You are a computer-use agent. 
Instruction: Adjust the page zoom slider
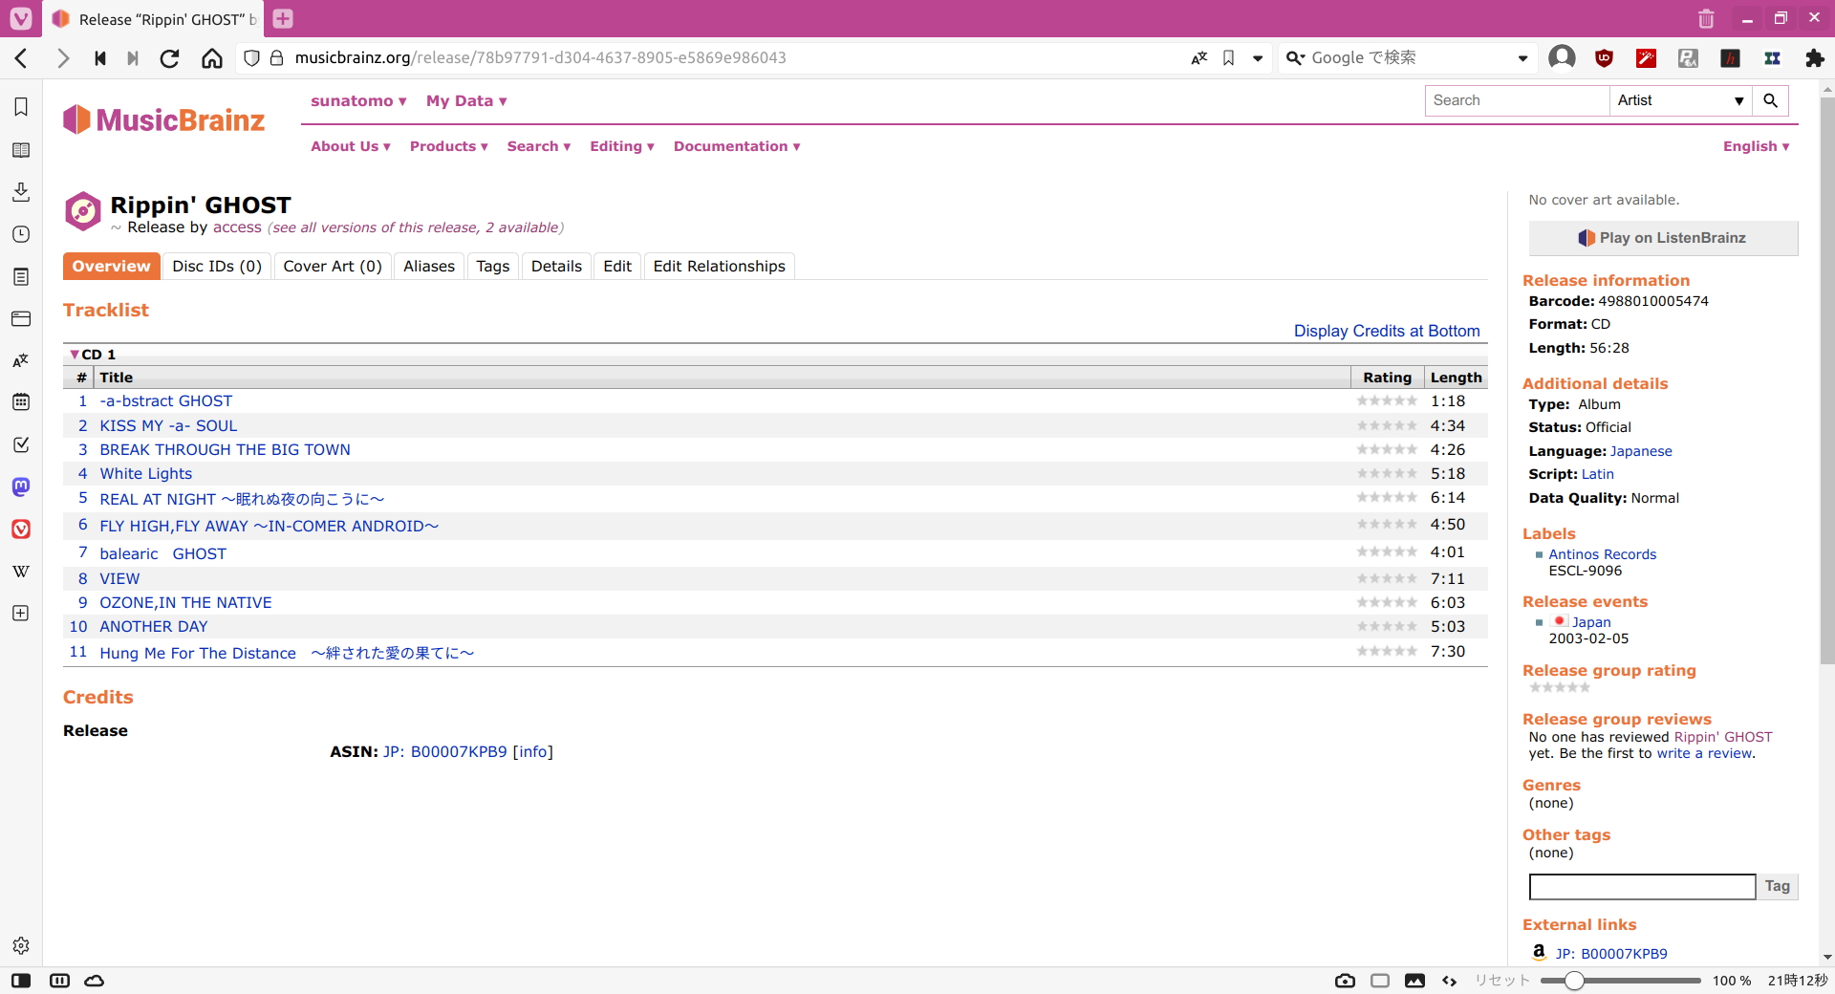pyautogui.click(x=1621, y=981)
